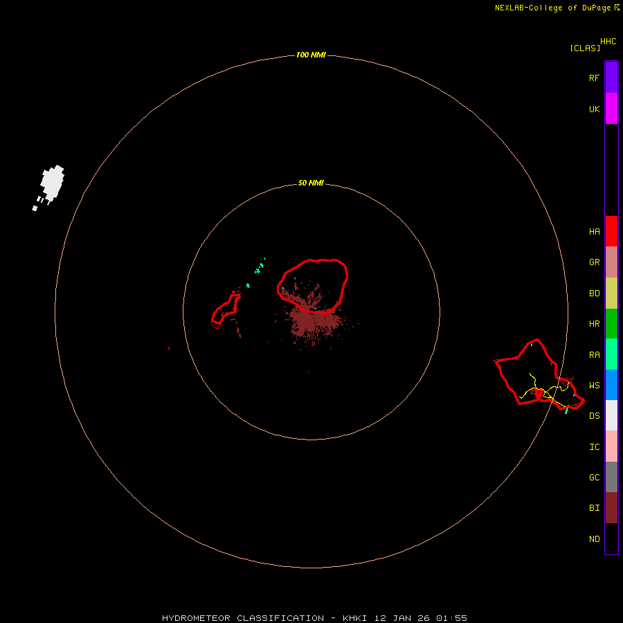Click the HHC product label

(x=608, y=42)
